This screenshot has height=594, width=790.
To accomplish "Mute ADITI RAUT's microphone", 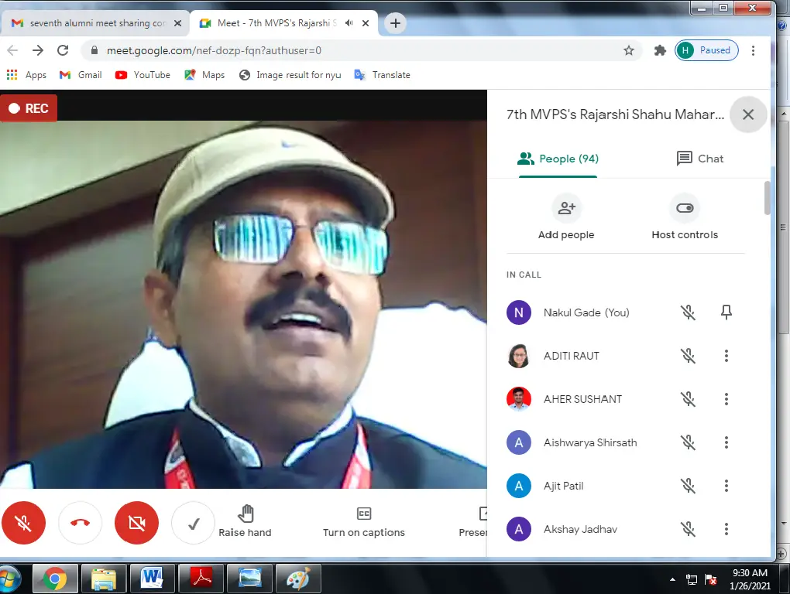I will tap(688, 356).
